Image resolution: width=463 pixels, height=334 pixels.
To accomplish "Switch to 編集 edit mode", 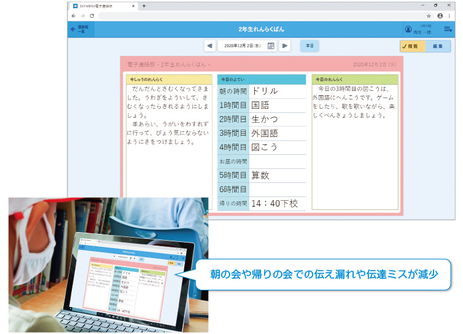I will click(x=438, y=46).
